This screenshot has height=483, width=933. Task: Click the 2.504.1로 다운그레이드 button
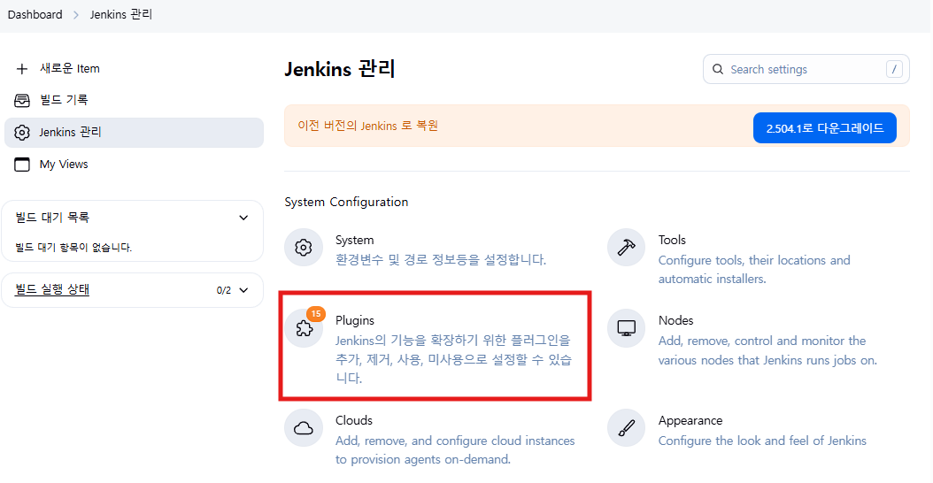[x=825, y=128]
